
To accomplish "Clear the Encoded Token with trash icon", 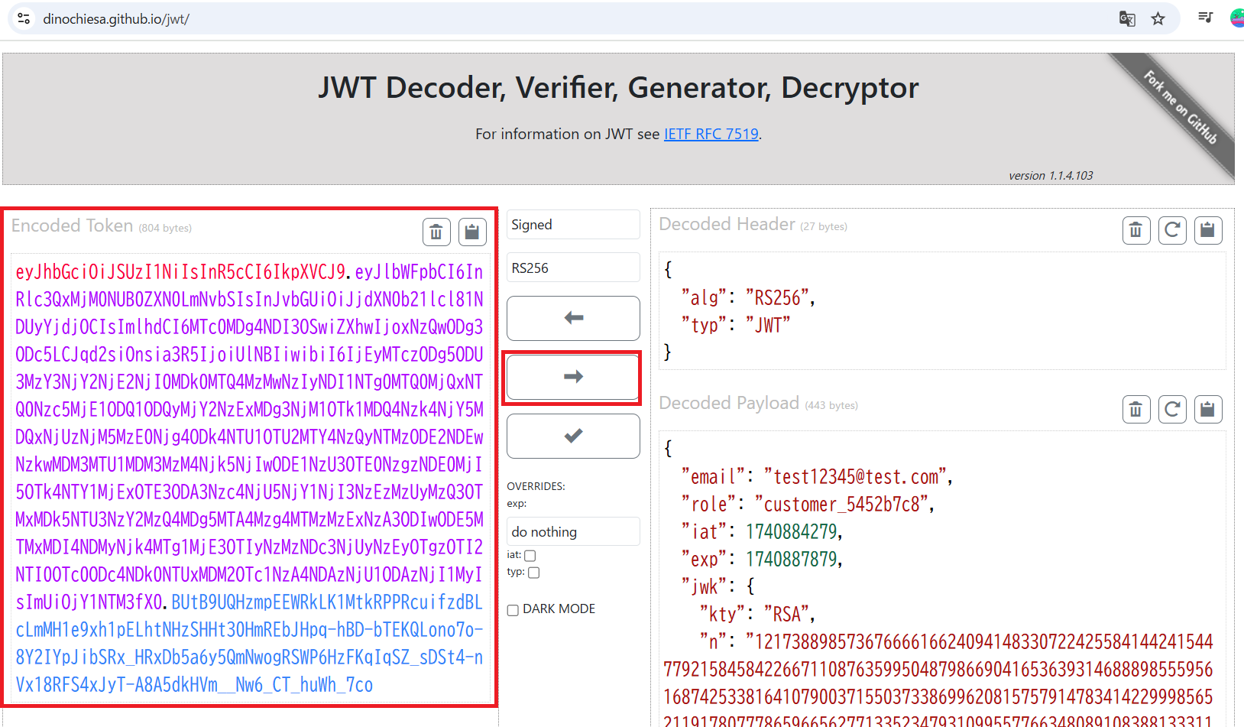I will point(436,232).
